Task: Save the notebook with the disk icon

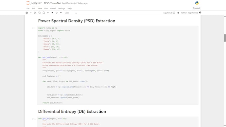Action: tap(27, 13)
